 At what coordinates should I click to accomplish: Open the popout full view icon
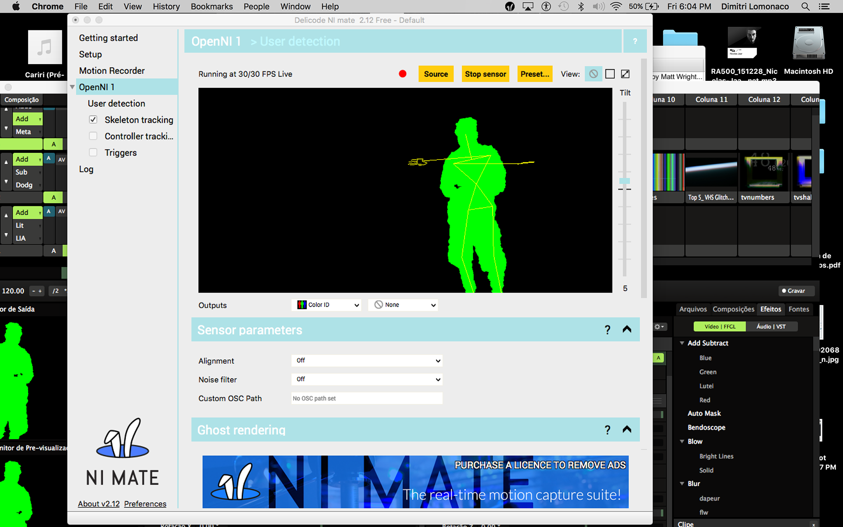click(x=625, y=74)
